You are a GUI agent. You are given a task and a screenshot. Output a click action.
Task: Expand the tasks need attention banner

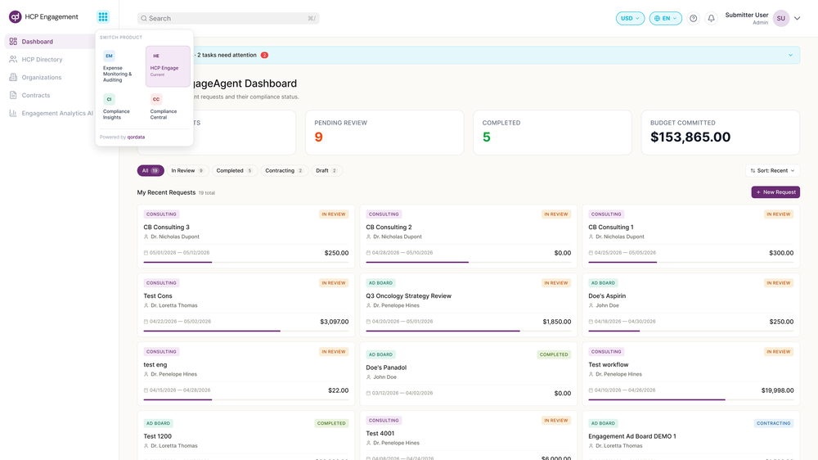[x=790, y=55]
